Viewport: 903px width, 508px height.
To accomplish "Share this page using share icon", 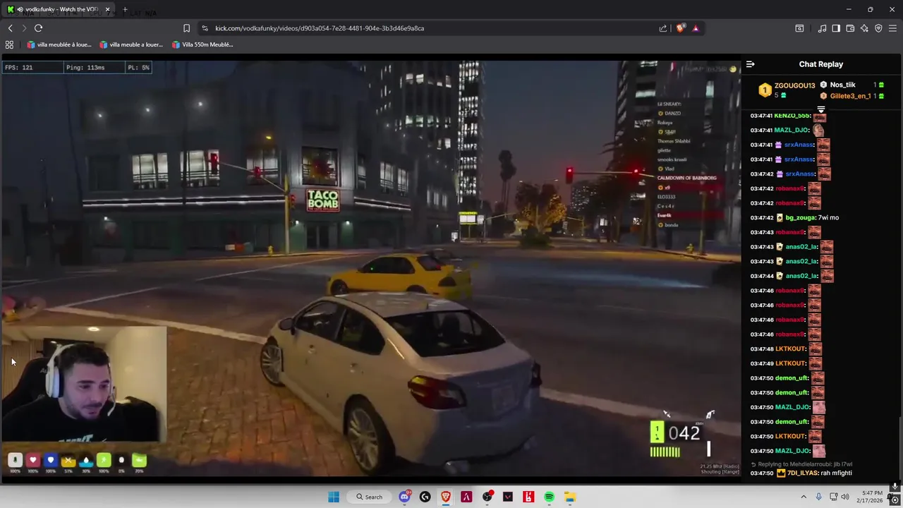I will (663, 28).
